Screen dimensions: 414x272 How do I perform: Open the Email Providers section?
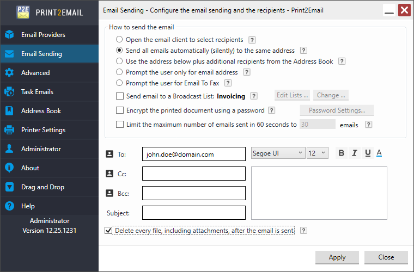pyautogui.click(x=49, y=34)
